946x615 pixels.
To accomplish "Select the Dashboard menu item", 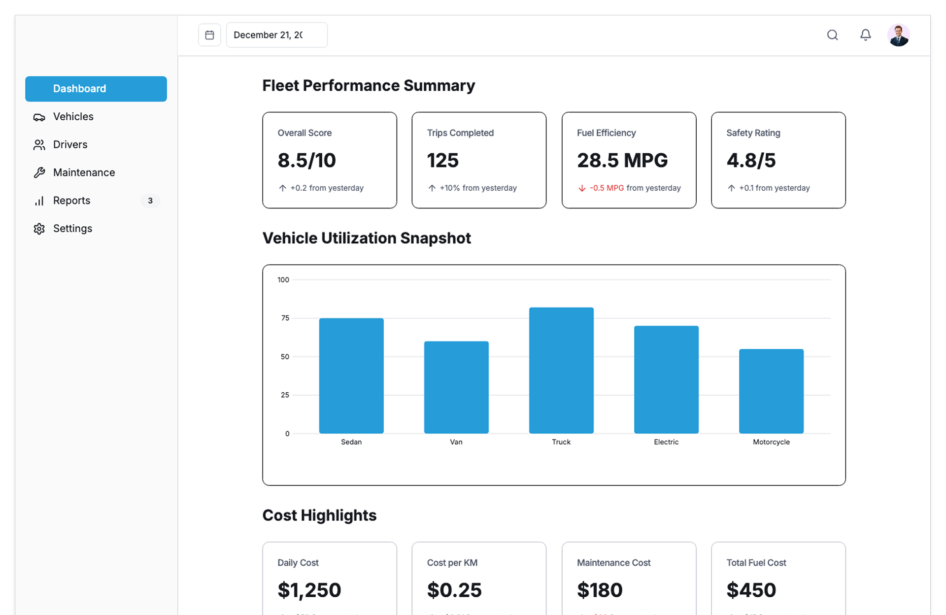I will coord(96,89).
